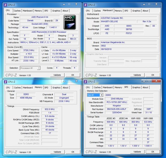166x158 pixels.
Task: Open Caches tab in the Mainboard window
Action: point(97,11)
